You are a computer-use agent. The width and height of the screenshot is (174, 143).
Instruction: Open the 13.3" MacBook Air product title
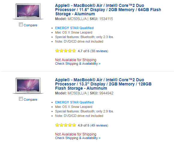[x=103, y=84]
